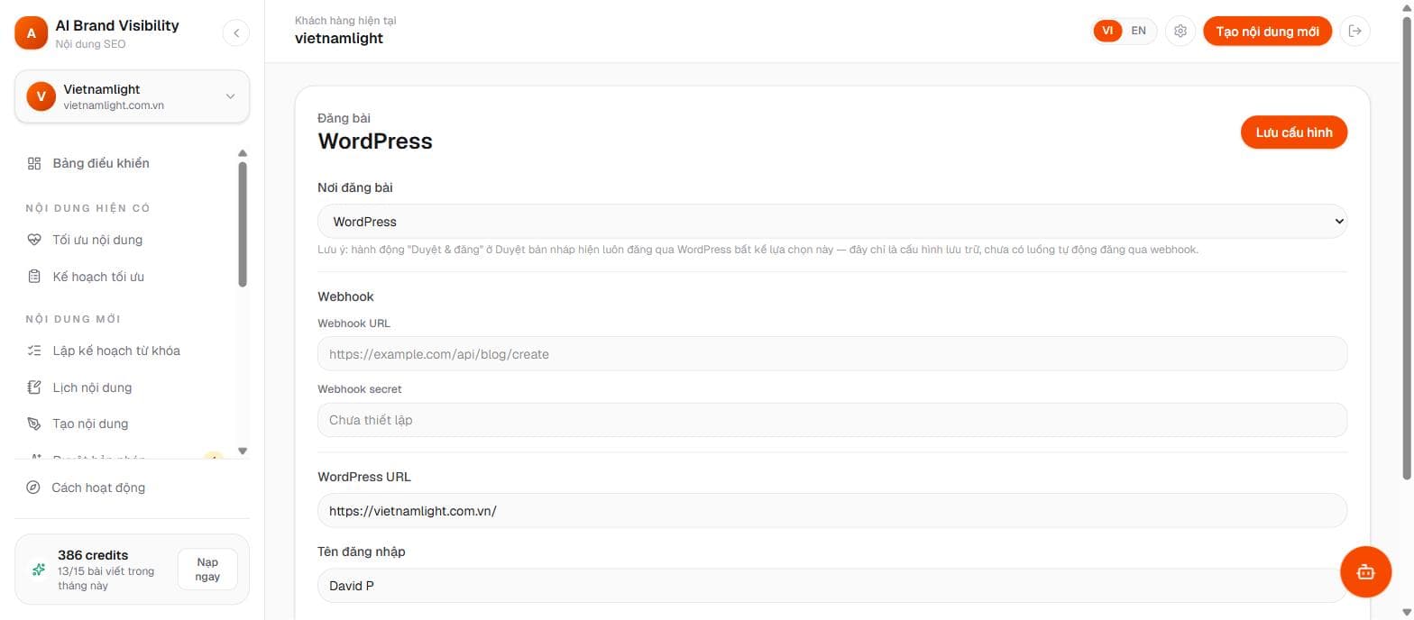Switch language to EN
The width and height of the screenshot is (1414, 620).
tap(1139, 31)
